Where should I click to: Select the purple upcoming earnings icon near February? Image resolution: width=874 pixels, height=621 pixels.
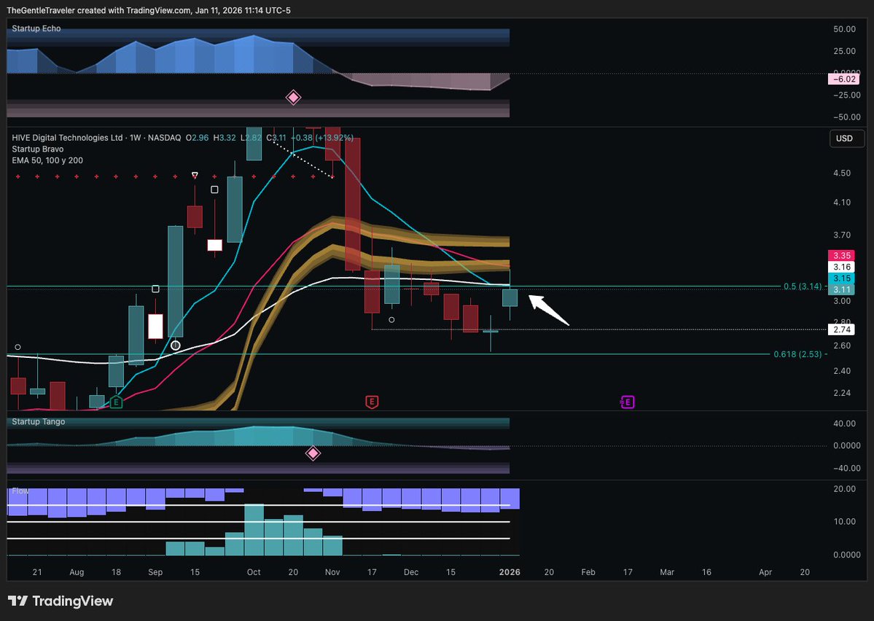point(627,402)
